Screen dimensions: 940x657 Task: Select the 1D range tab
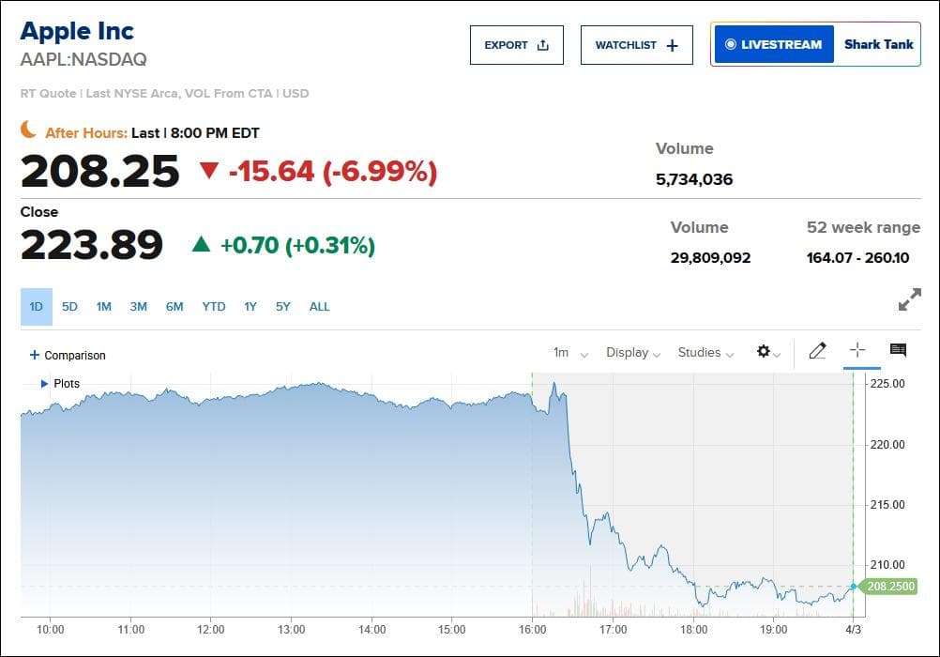pyautogui.click(x=37, y=307)
